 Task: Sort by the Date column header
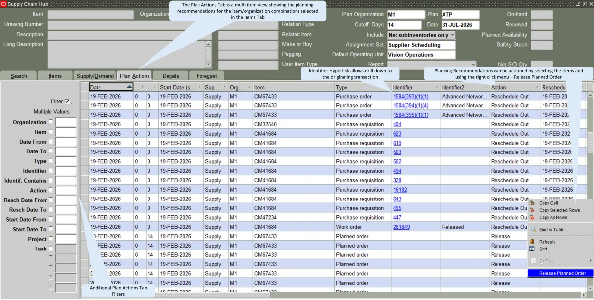pos(111,87)
